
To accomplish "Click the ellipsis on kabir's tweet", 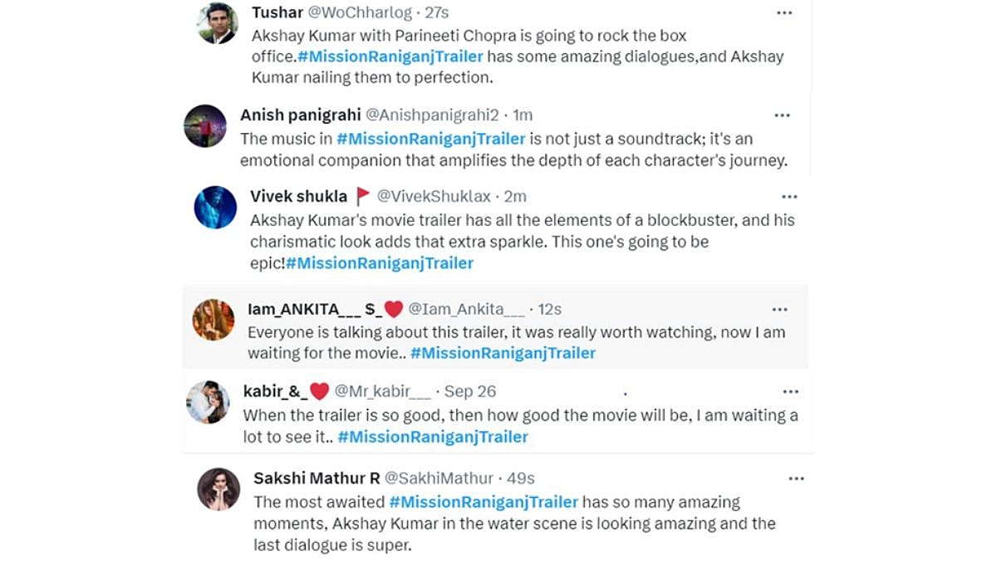I will (x=790, y=391).
